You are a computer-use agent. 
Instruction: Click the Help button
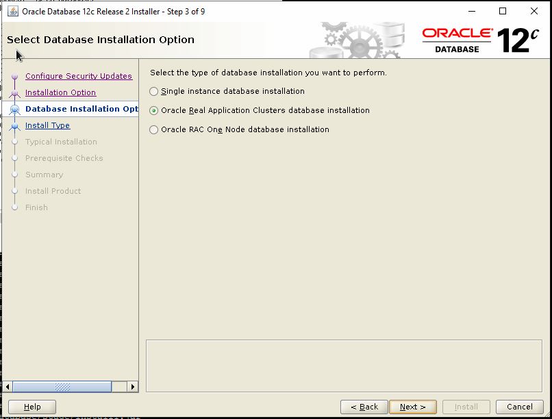pos(32,407)
